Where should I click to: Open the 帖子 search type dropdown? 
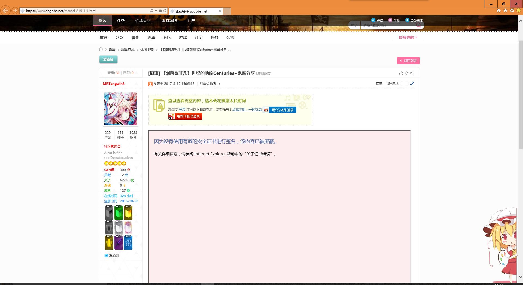click(354, 25)
